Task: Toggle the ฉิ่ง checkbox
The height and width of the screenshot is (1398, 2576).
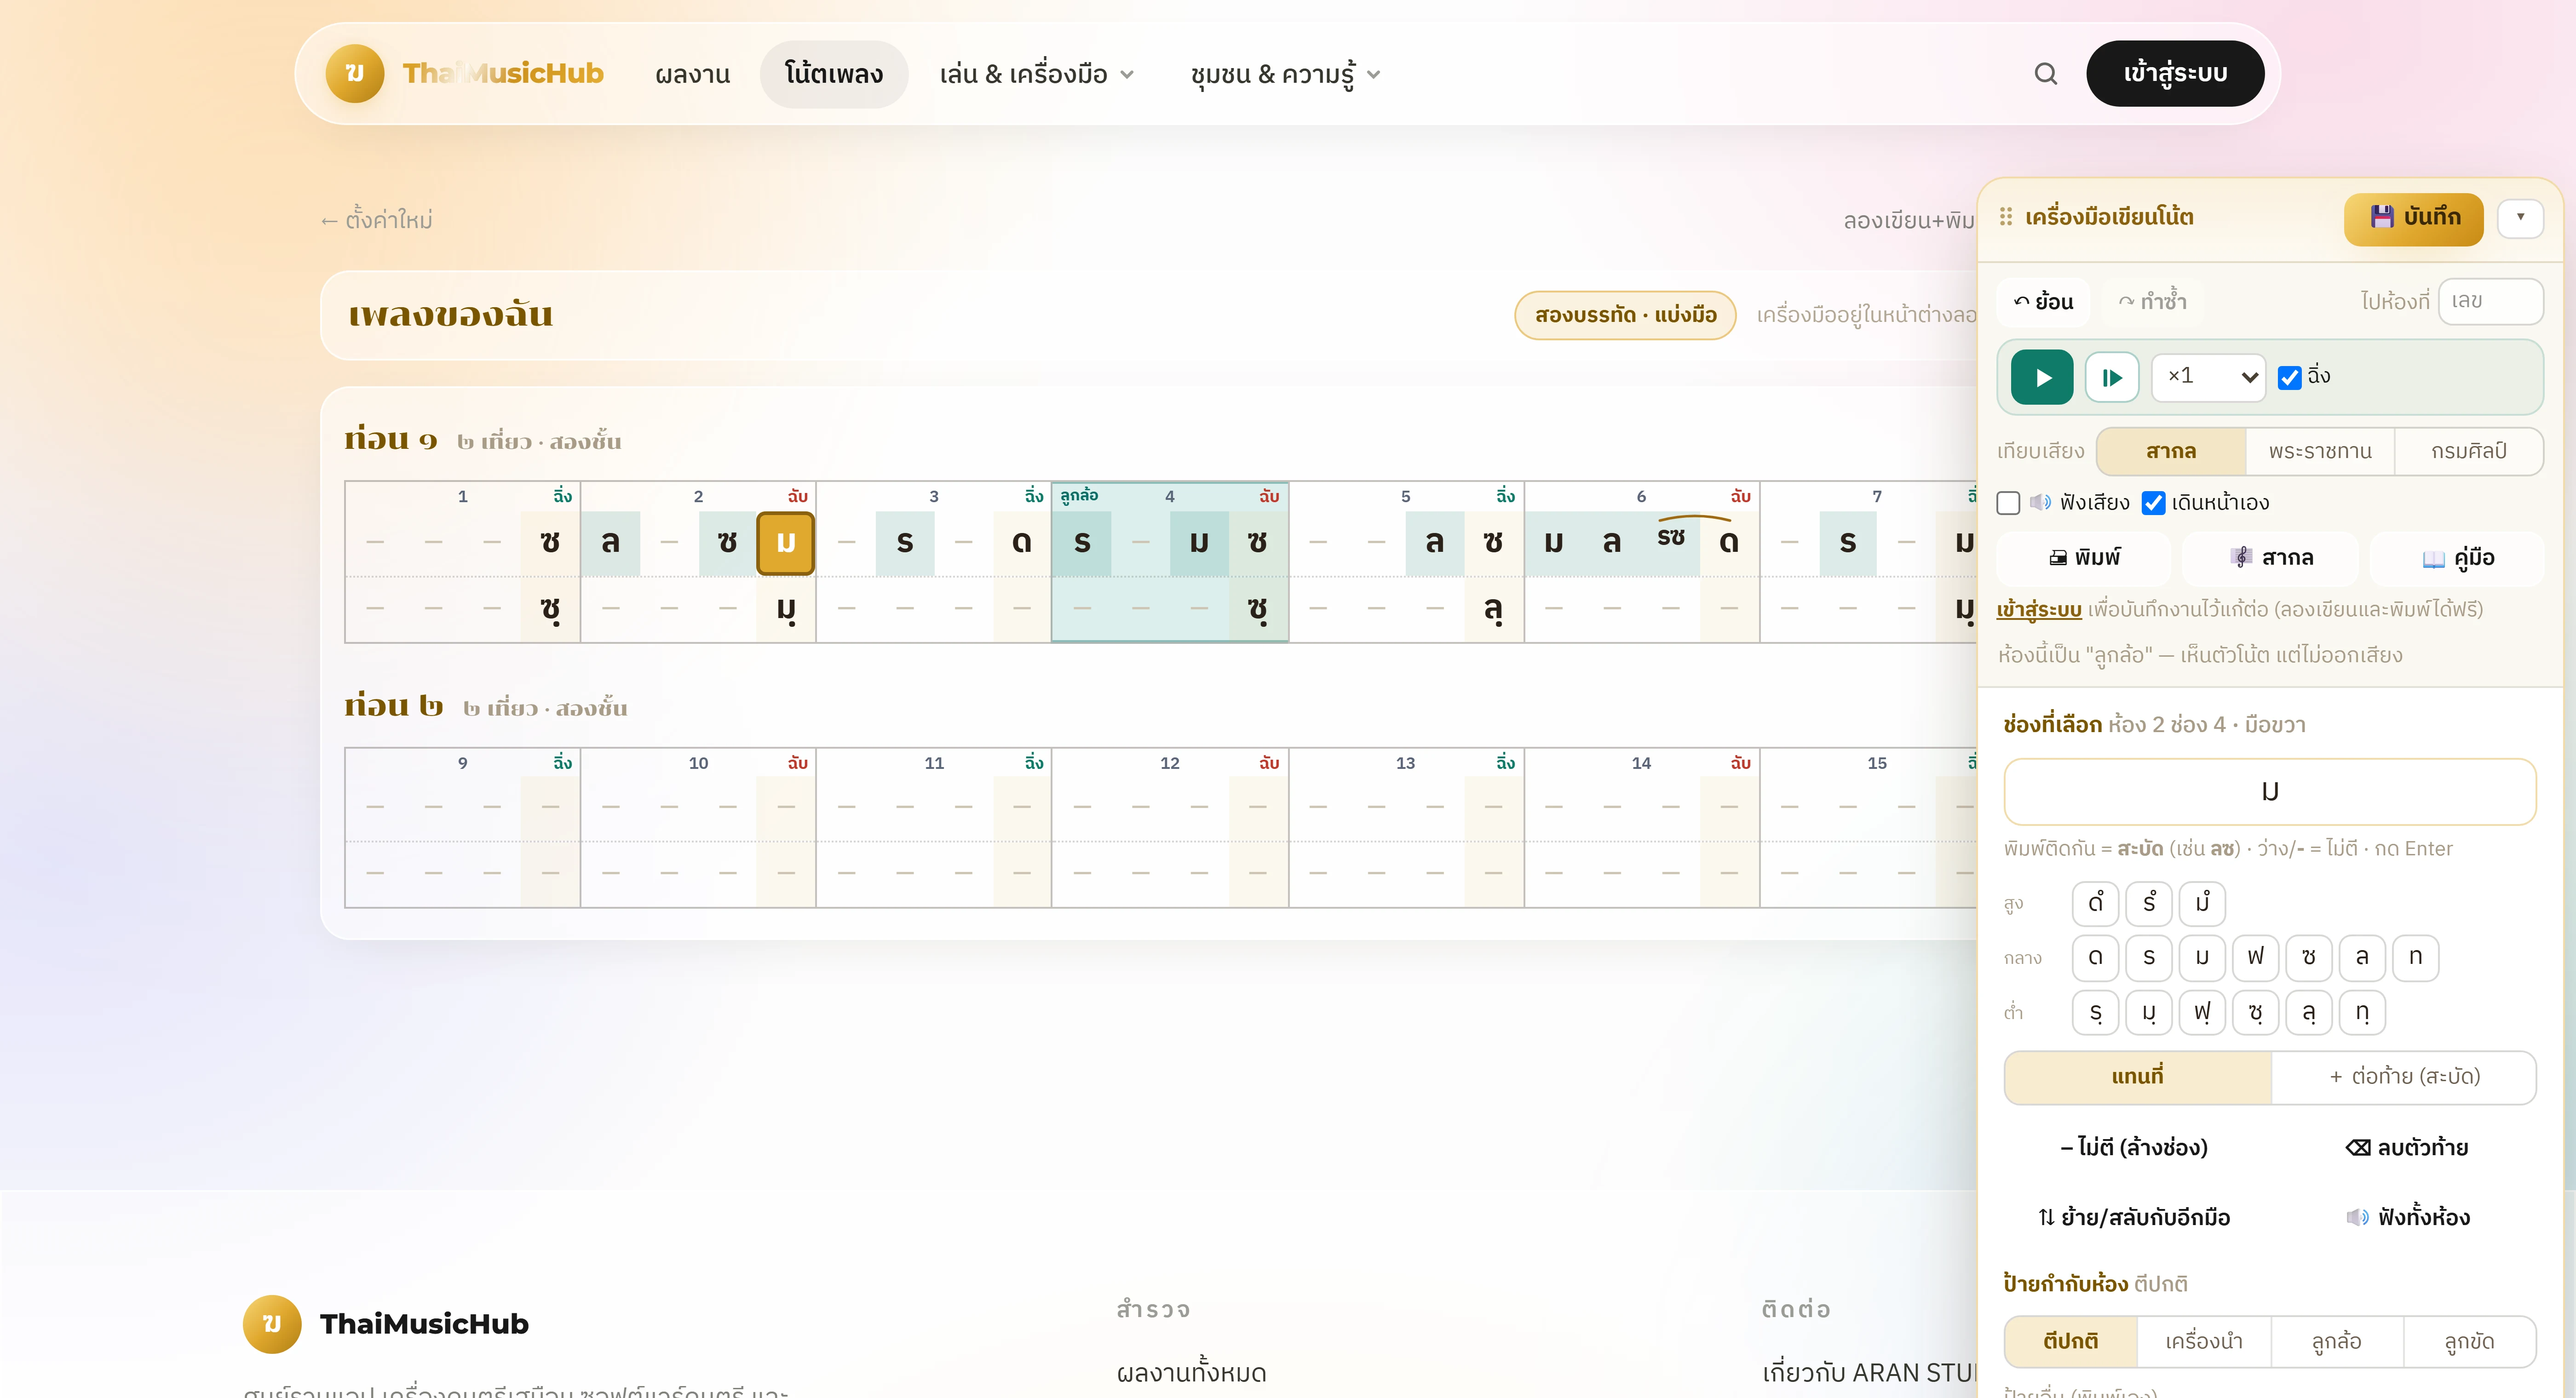Action: pyautogui.click(x=2289, y=377)
